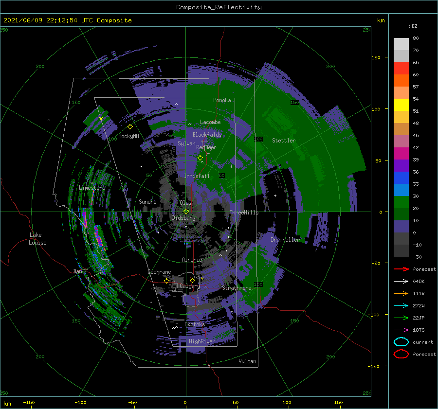Click the dark gray swatch between -10 and -30 dBZ
The image size is (438, 409).
pyautogui.click(x=401, y=251)
